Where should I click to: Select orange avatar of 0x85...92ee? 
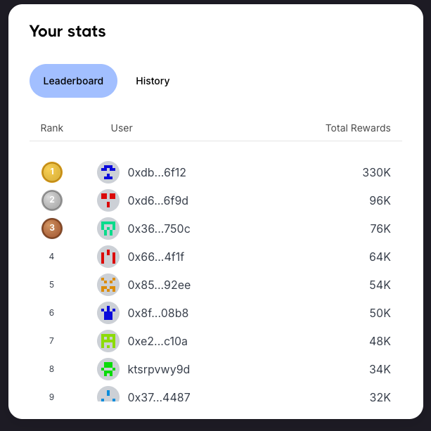coord(108,285)
